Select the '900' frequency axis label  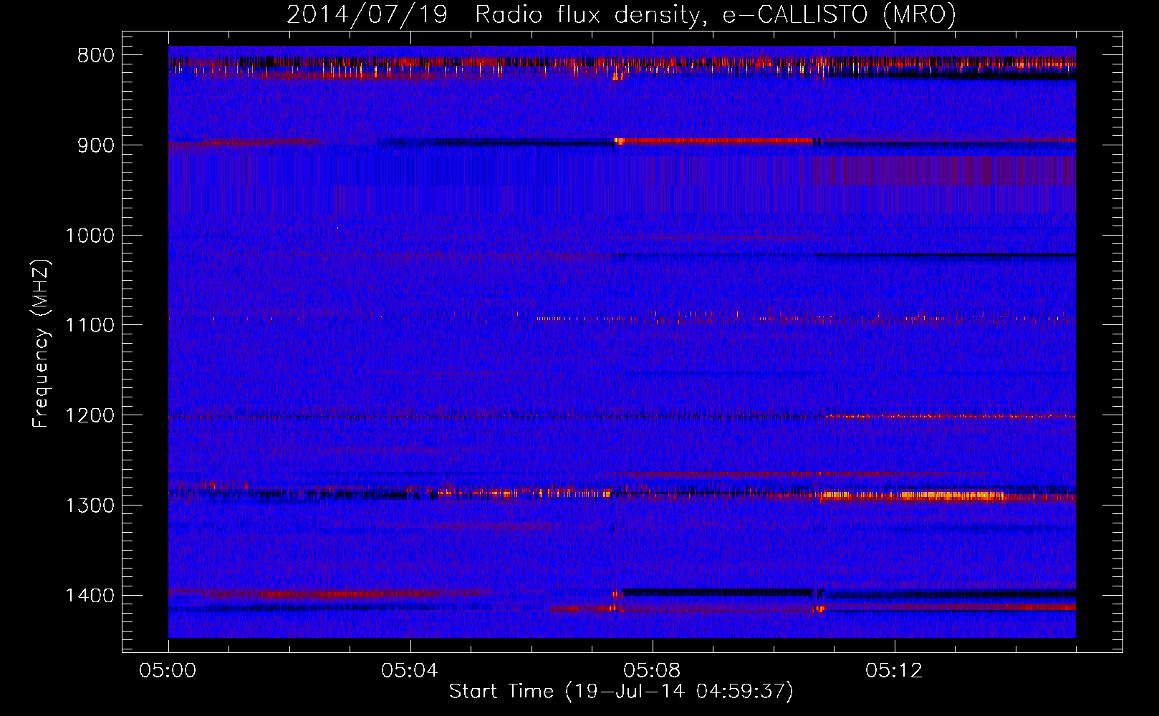[96, 145]
